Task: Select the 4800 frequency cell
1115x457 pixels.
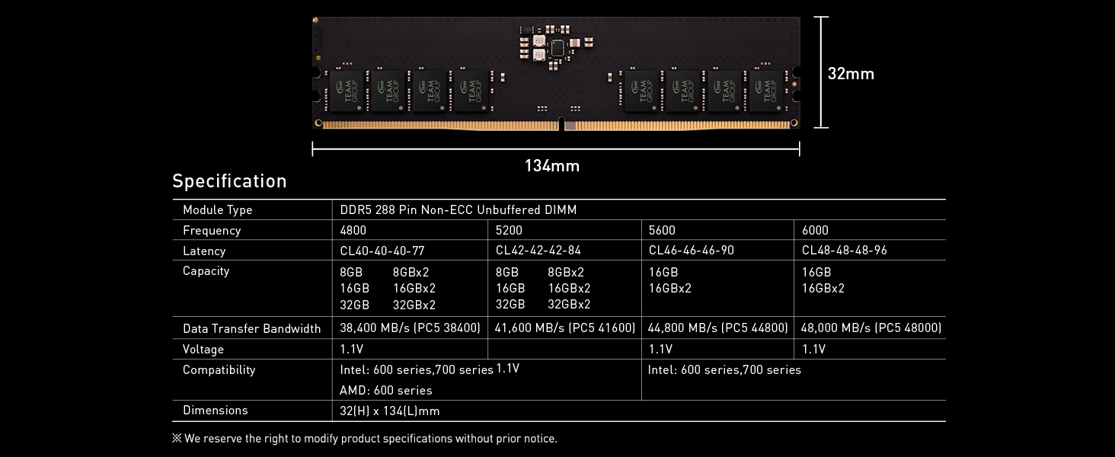Action: point(354,231)
